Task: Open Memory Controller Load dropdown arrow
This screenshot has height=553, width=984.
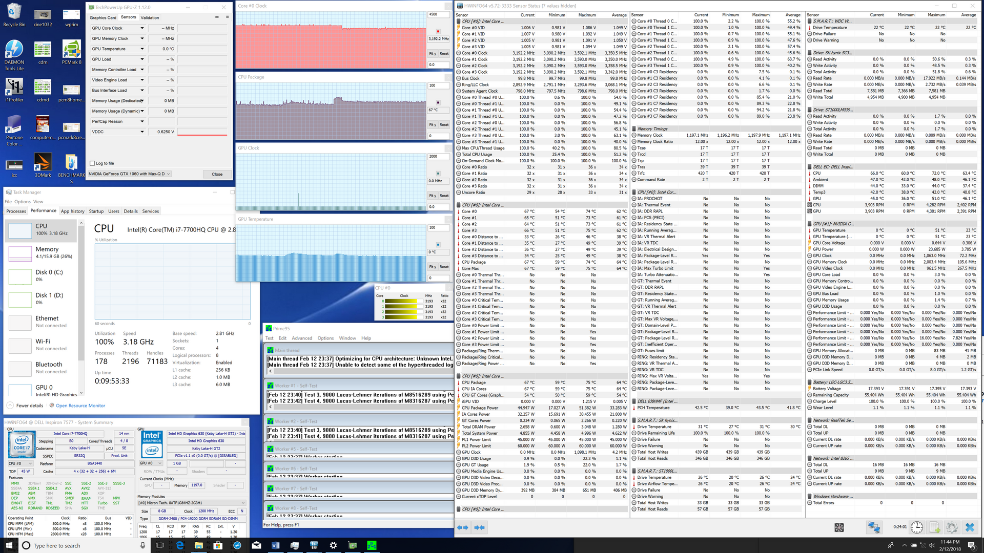Action: [x=142, y=70]
